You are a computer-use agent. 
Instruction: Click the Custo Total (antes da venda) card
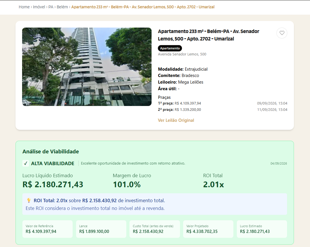155,229
